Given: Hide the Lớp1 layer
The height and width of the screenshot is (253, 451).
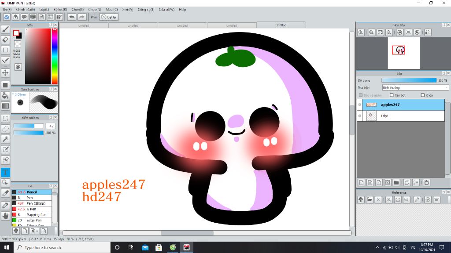Looking at the screenshot, I should (359, 116).
